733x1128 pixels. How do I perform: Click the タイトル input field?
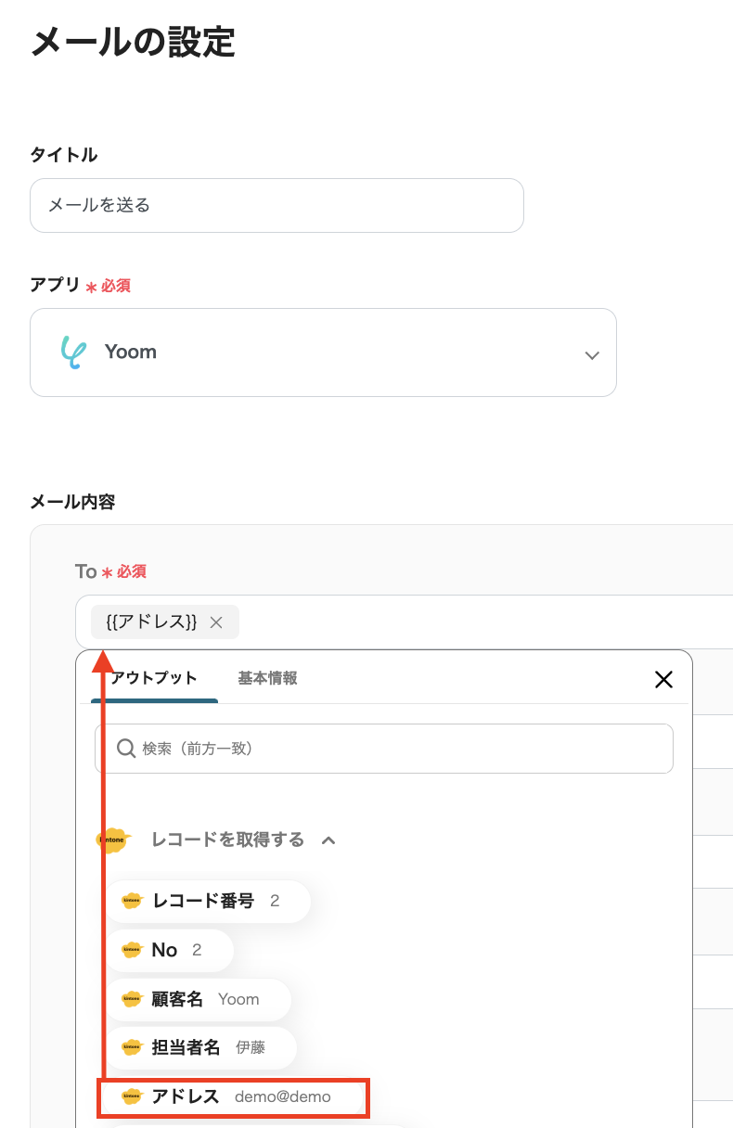point(276,205)
